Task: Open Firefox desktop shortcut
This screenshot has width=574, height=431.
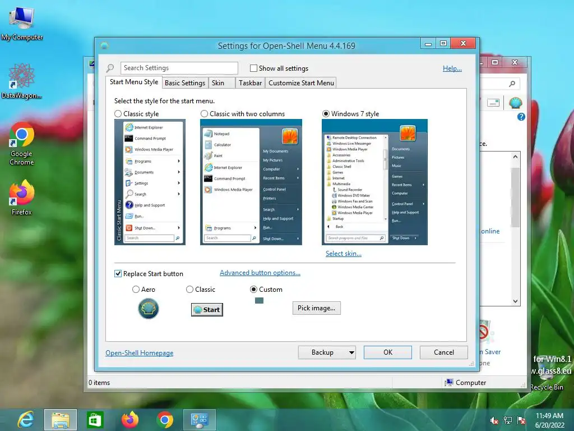Action: click(x=22, y=197)
